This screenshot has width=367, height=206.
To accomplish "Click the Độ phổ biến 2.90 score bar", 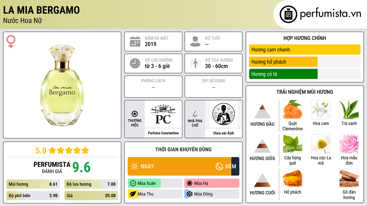I will [33, 196].
